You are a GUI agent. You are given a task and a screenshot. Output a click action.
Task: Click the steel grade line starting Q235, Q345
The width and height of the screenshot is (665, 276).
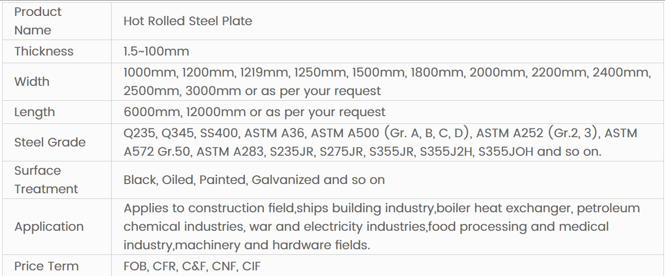click(x=380, y=134)
